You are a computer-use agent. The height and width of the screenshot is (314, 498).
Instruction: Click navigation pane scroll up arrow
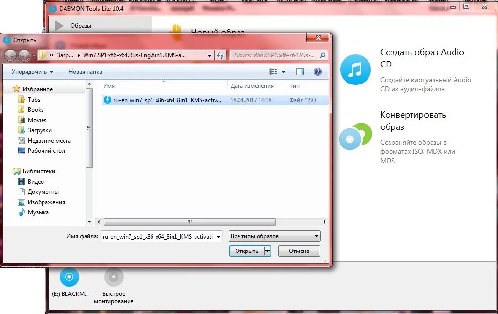click(89, 84)
